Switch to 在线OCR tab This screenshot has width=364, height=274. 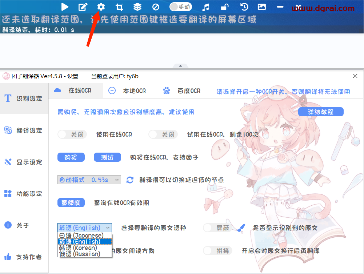tap(76, 90)
